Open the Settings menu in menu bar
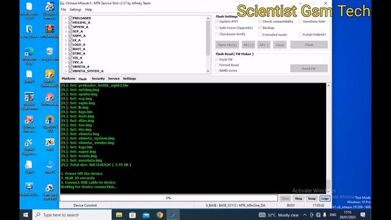Image resolution: width=391 pixels, height=220 pixels. tap(75, 10)
